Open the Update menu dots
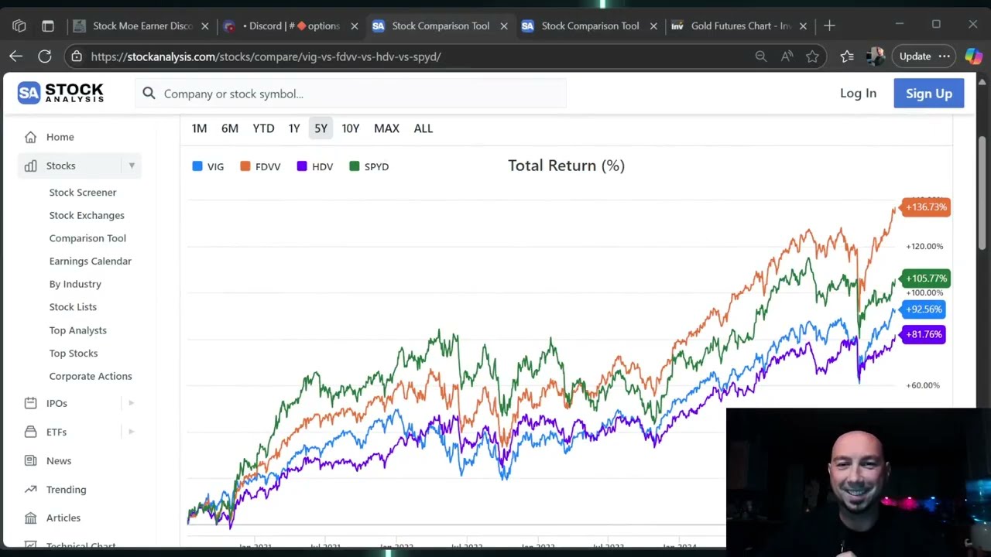 pos(944,56)
